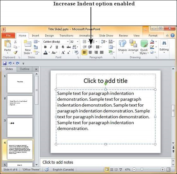This screenshot has width=177, height=174.
Task: Click the zoom in plus button
Action: click(x=162, y=169)
